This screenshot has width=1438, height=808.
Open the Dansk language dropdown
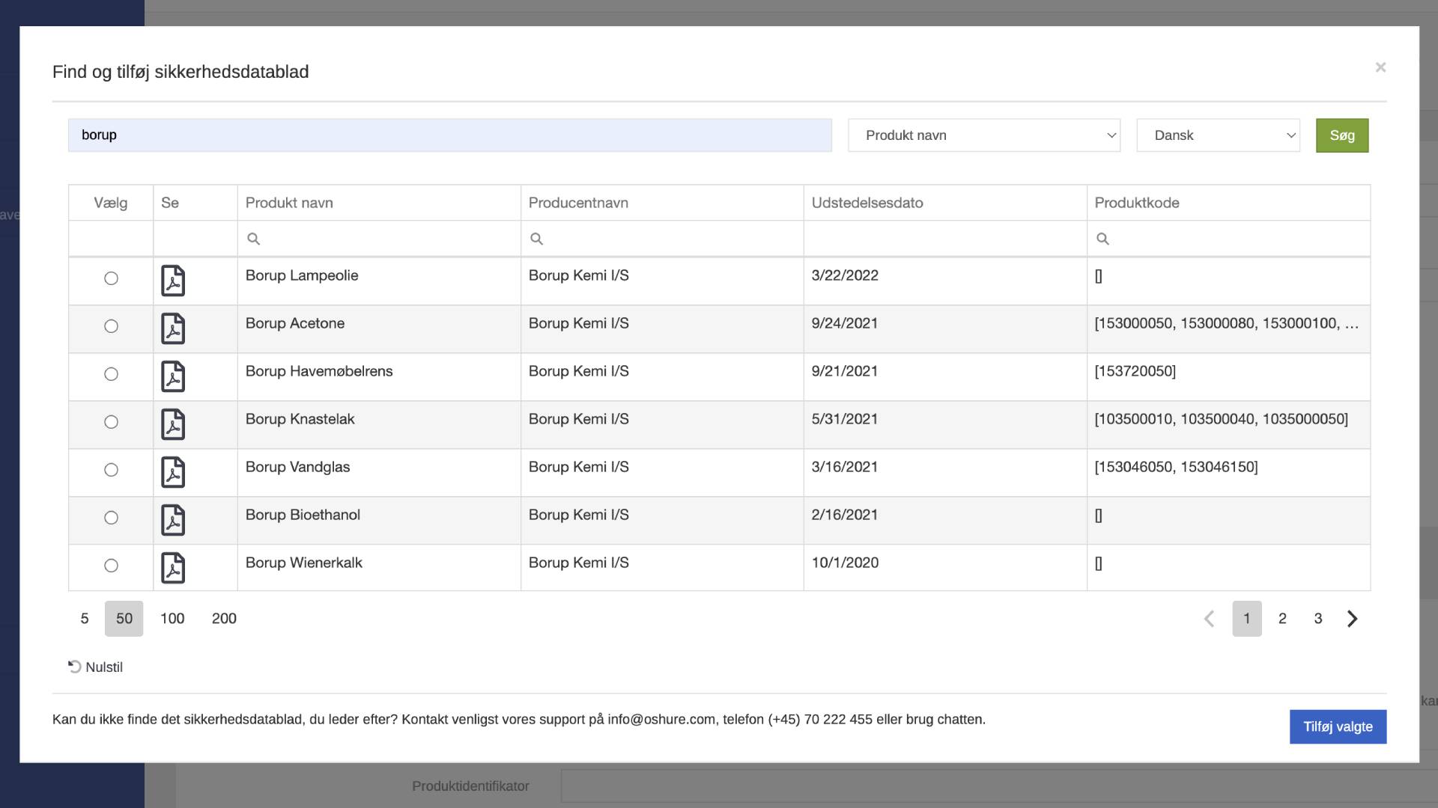pyautogui.click(x=1219, y=135)
